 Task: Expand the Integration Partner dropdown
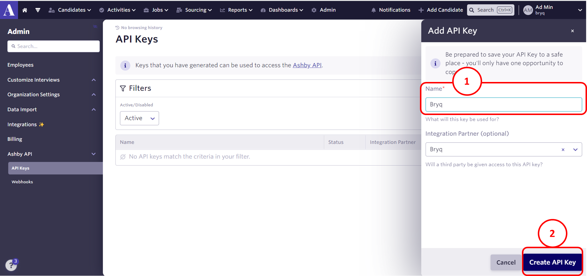pyautogui.click(x=575, y=150)
